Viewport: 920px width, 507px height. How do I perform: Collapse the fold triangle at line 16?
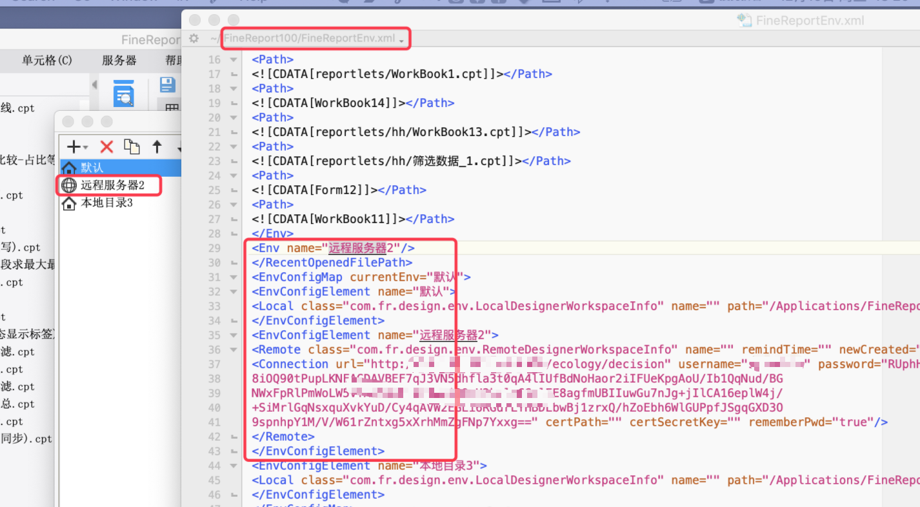click(x=233, y=59)
